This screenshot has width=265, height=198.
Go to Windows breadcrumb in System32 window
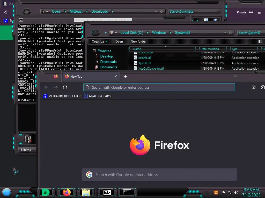pos(159,33)
